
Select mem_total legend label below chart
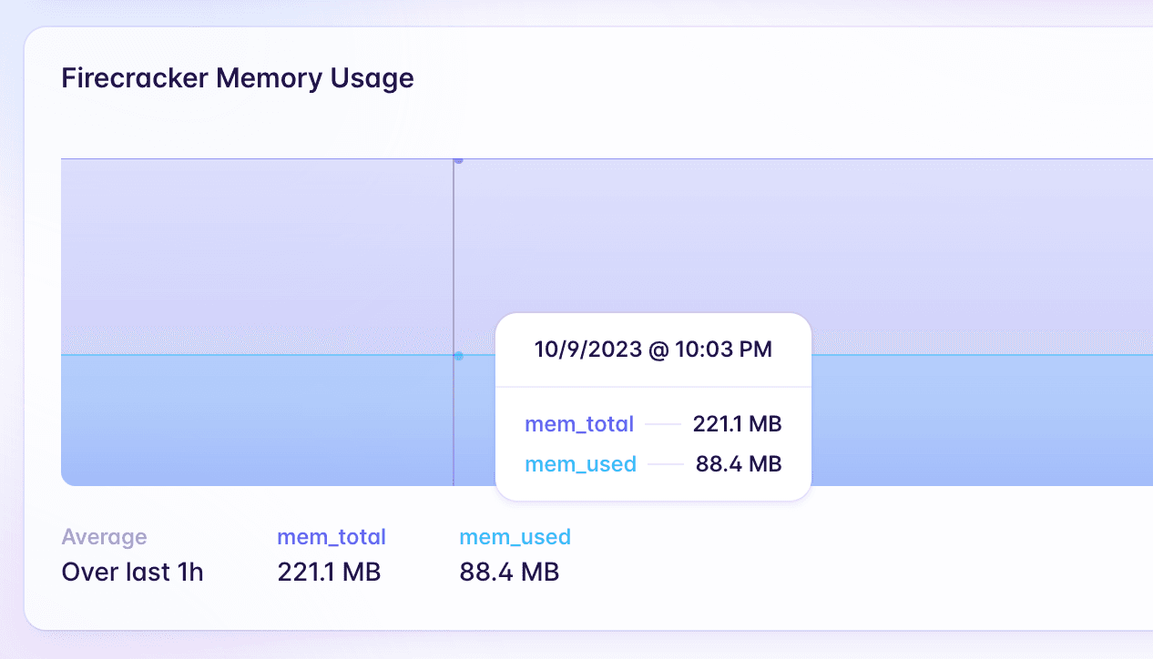[332, 537]
